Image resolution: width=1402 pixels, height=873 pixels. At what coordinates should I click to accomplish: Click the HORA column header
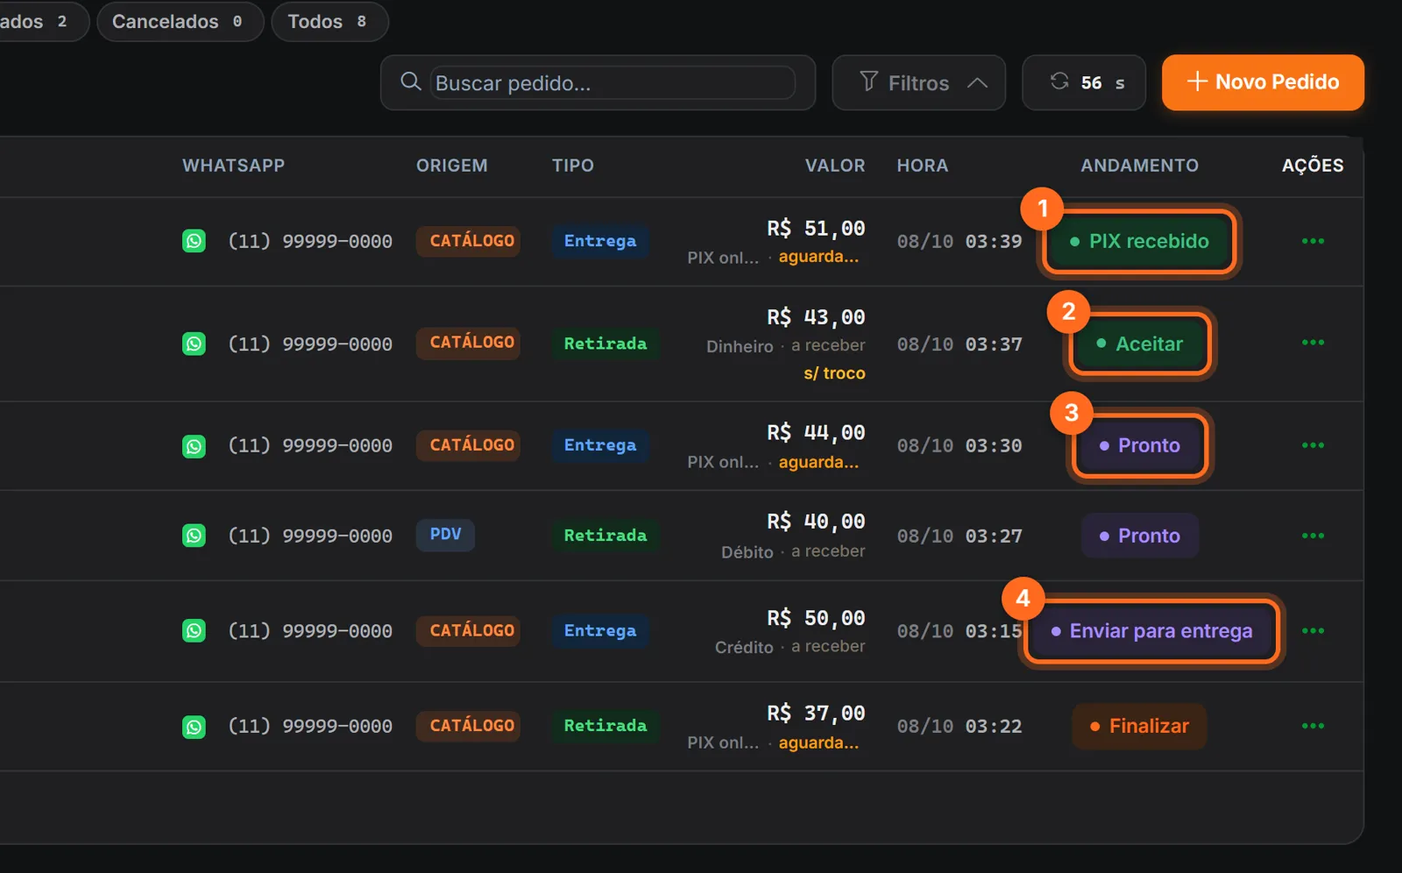click(x=923, y=166)
